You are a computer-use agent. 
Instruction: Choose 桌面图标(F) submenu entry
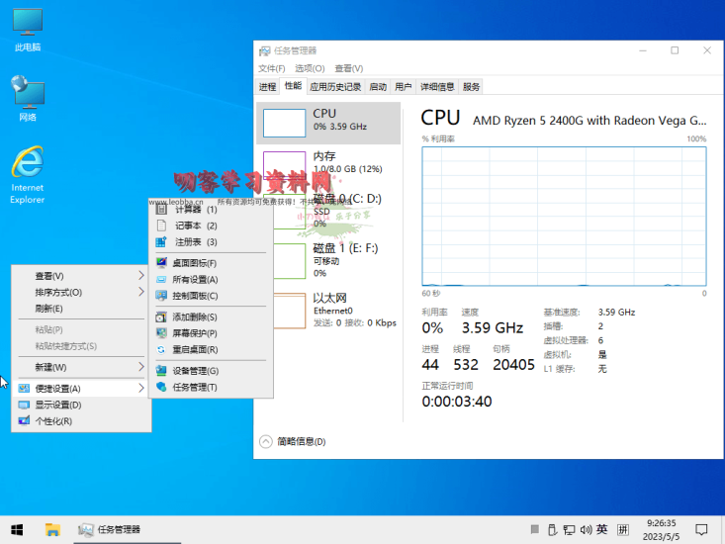click(211, 263)
